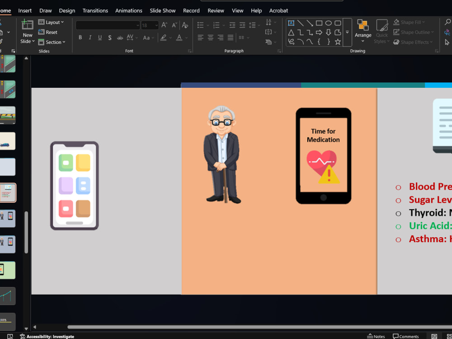Click Accessibility: Investigate in status bar

click(47, 336)
